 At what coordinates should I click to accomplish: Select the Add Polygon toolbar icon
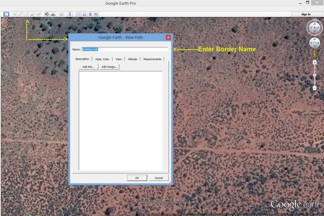[x=21, y=14]
